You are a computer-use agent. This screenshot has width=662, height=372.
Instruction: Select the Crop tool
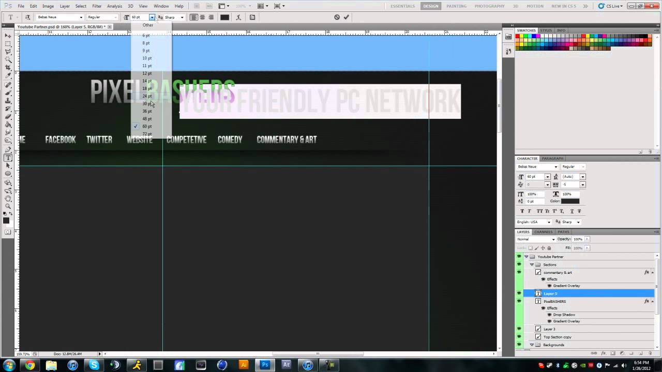[8, 68]
